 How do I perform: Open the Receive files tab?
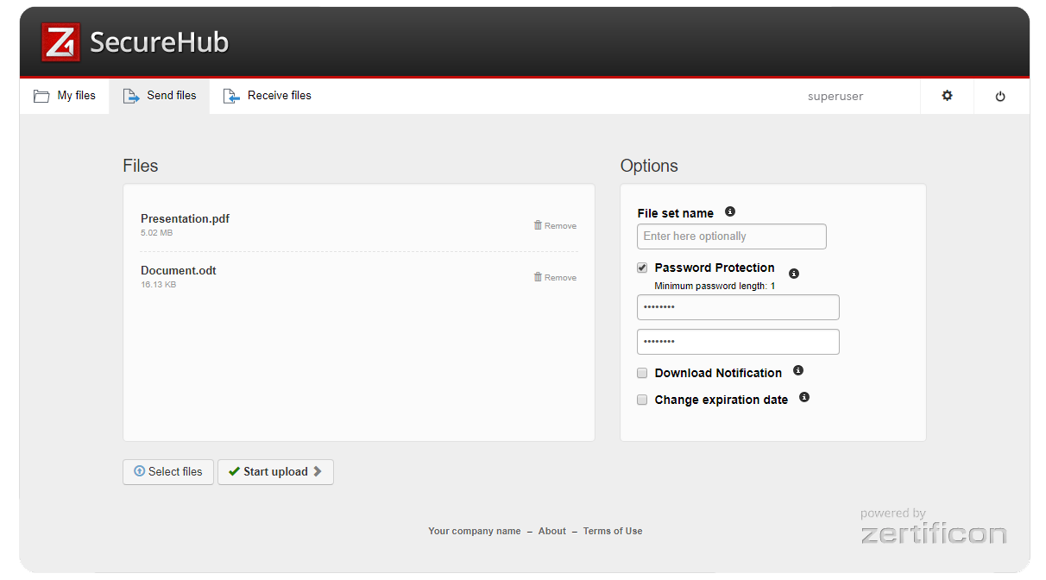[x=268, y=96]
